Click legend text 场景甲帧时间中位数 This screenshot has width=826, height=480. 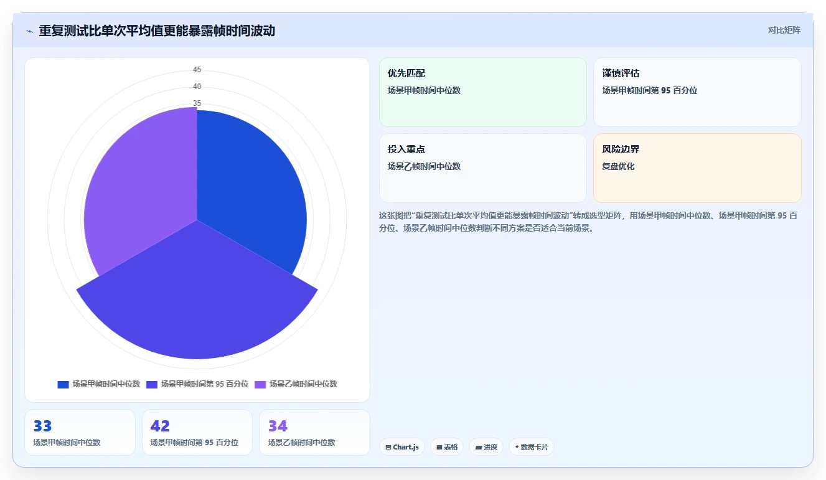[106, 384]
